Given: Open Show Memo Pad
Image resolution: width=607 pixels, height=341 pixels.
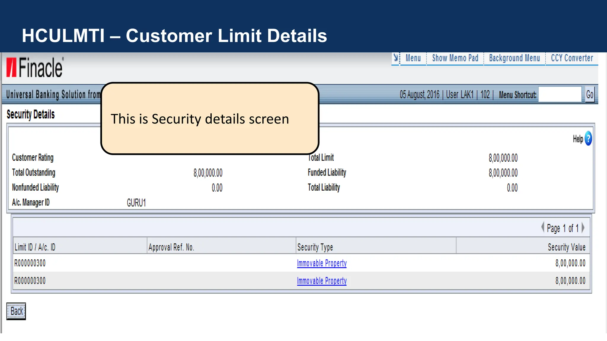Looking at the screenshot, I should tap(455, 58).
